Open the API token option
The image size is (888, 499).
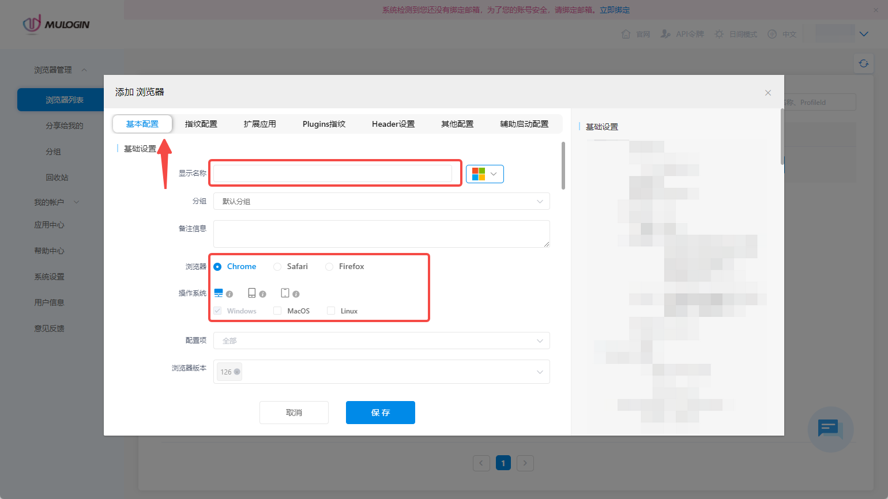point(682,34)
